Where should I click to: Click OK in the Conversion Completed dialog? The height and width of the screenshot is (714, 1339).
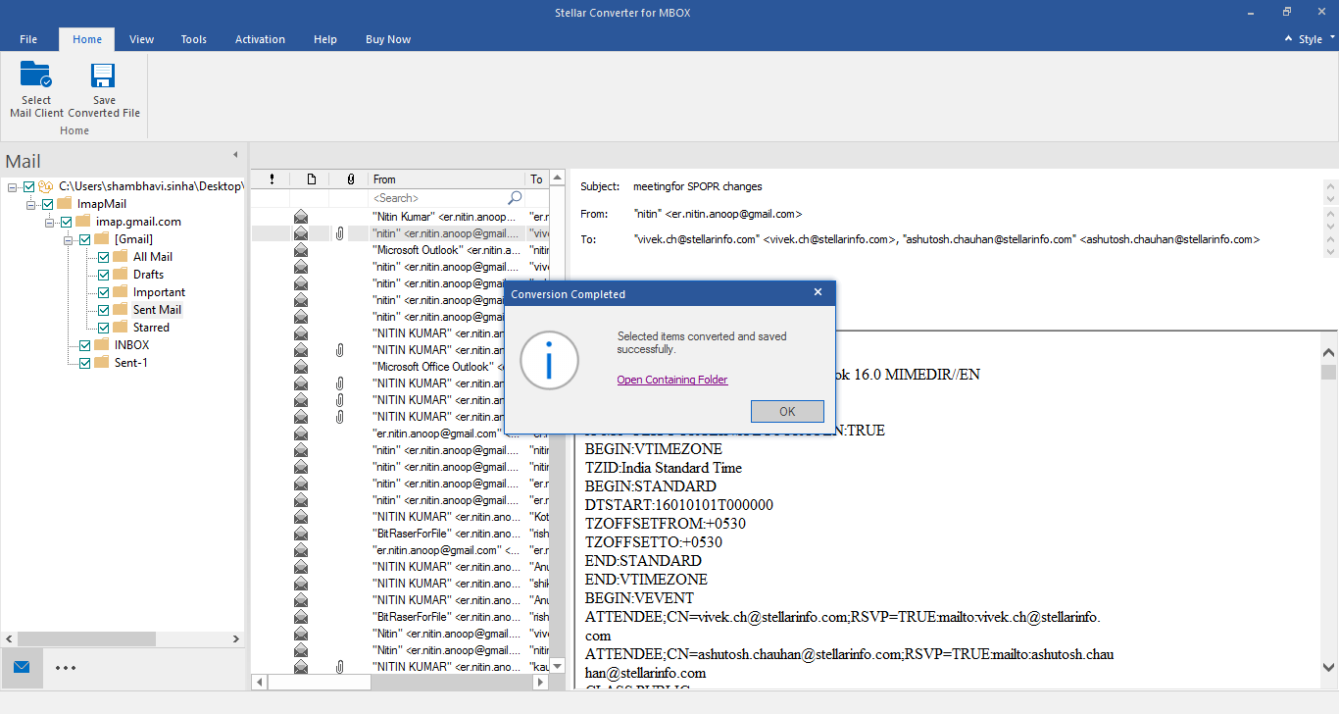coord(787,412)
